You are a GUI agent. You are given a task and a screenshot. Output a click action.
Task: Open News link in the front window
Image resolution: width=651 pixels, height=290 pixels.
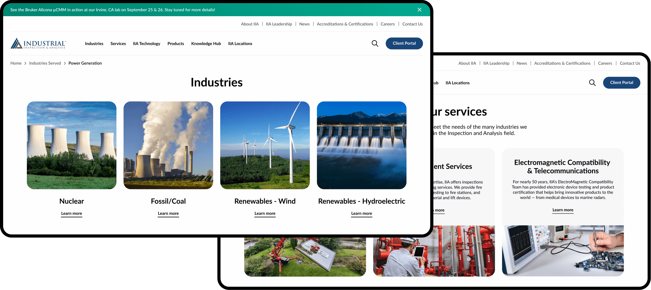tap(304, 24)
